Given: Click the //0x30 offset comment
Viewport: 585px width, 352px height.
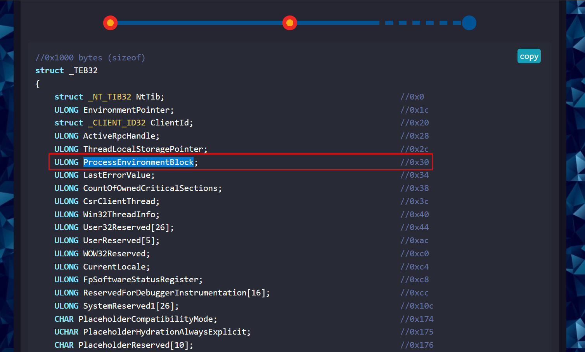Looking at the screenshot, I should point(414,162).
